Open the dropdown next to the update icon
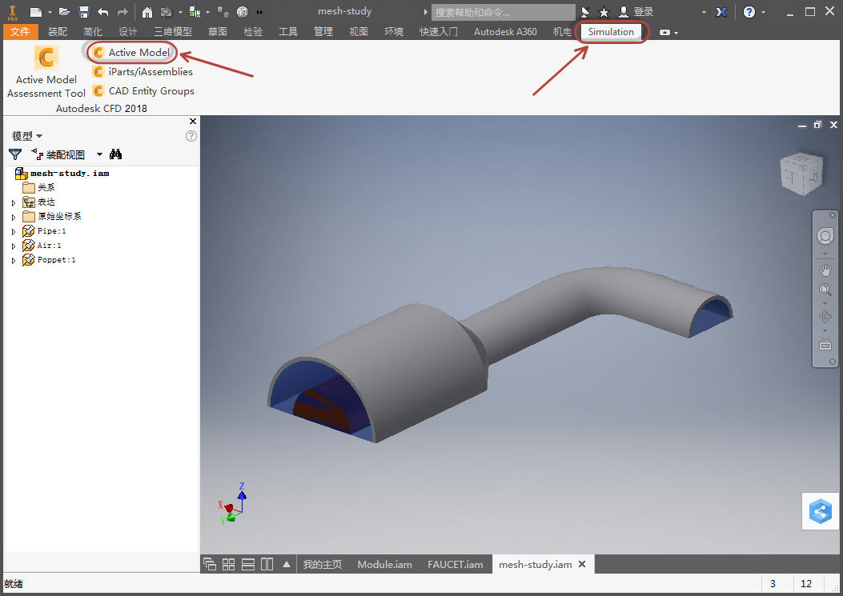The height and width of the screenshot is (596, 843). 180,12
